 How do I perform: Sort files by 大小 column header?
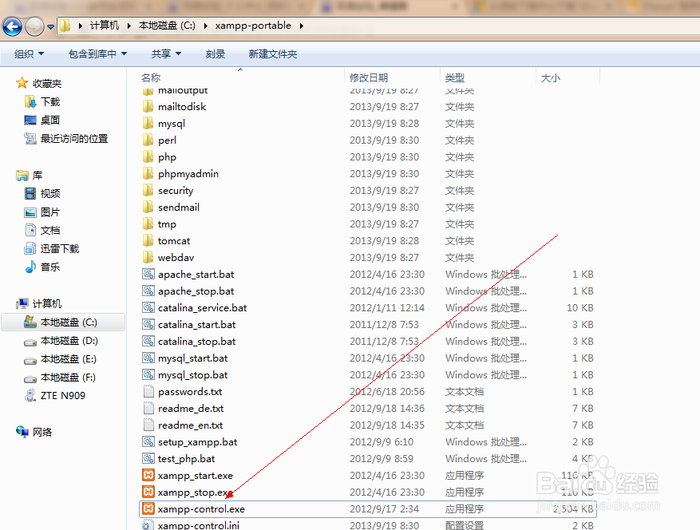click(551, 77)
